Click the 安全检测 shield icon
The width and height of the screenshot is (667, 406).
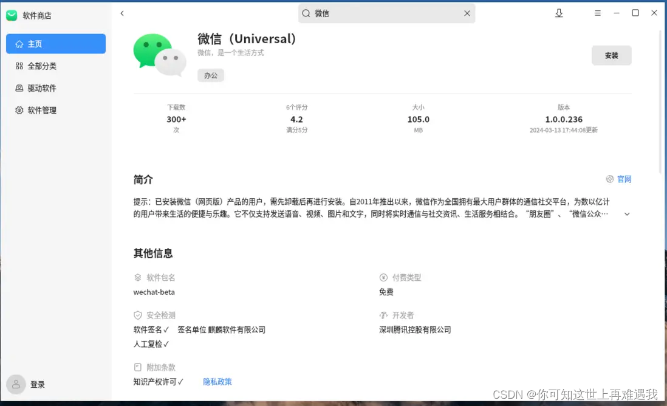tap(137, 315)
